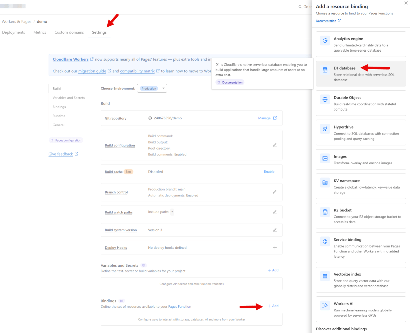410x333 pixels.
Task: Close the Add a resource binding panel
Action: tap(406, 3)
